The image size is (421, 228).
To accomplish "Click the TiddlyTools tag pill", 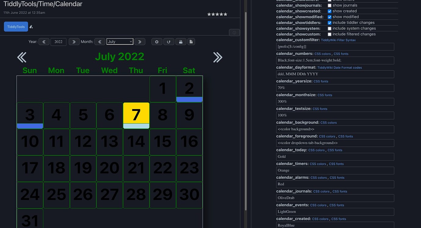I will 16,27.
